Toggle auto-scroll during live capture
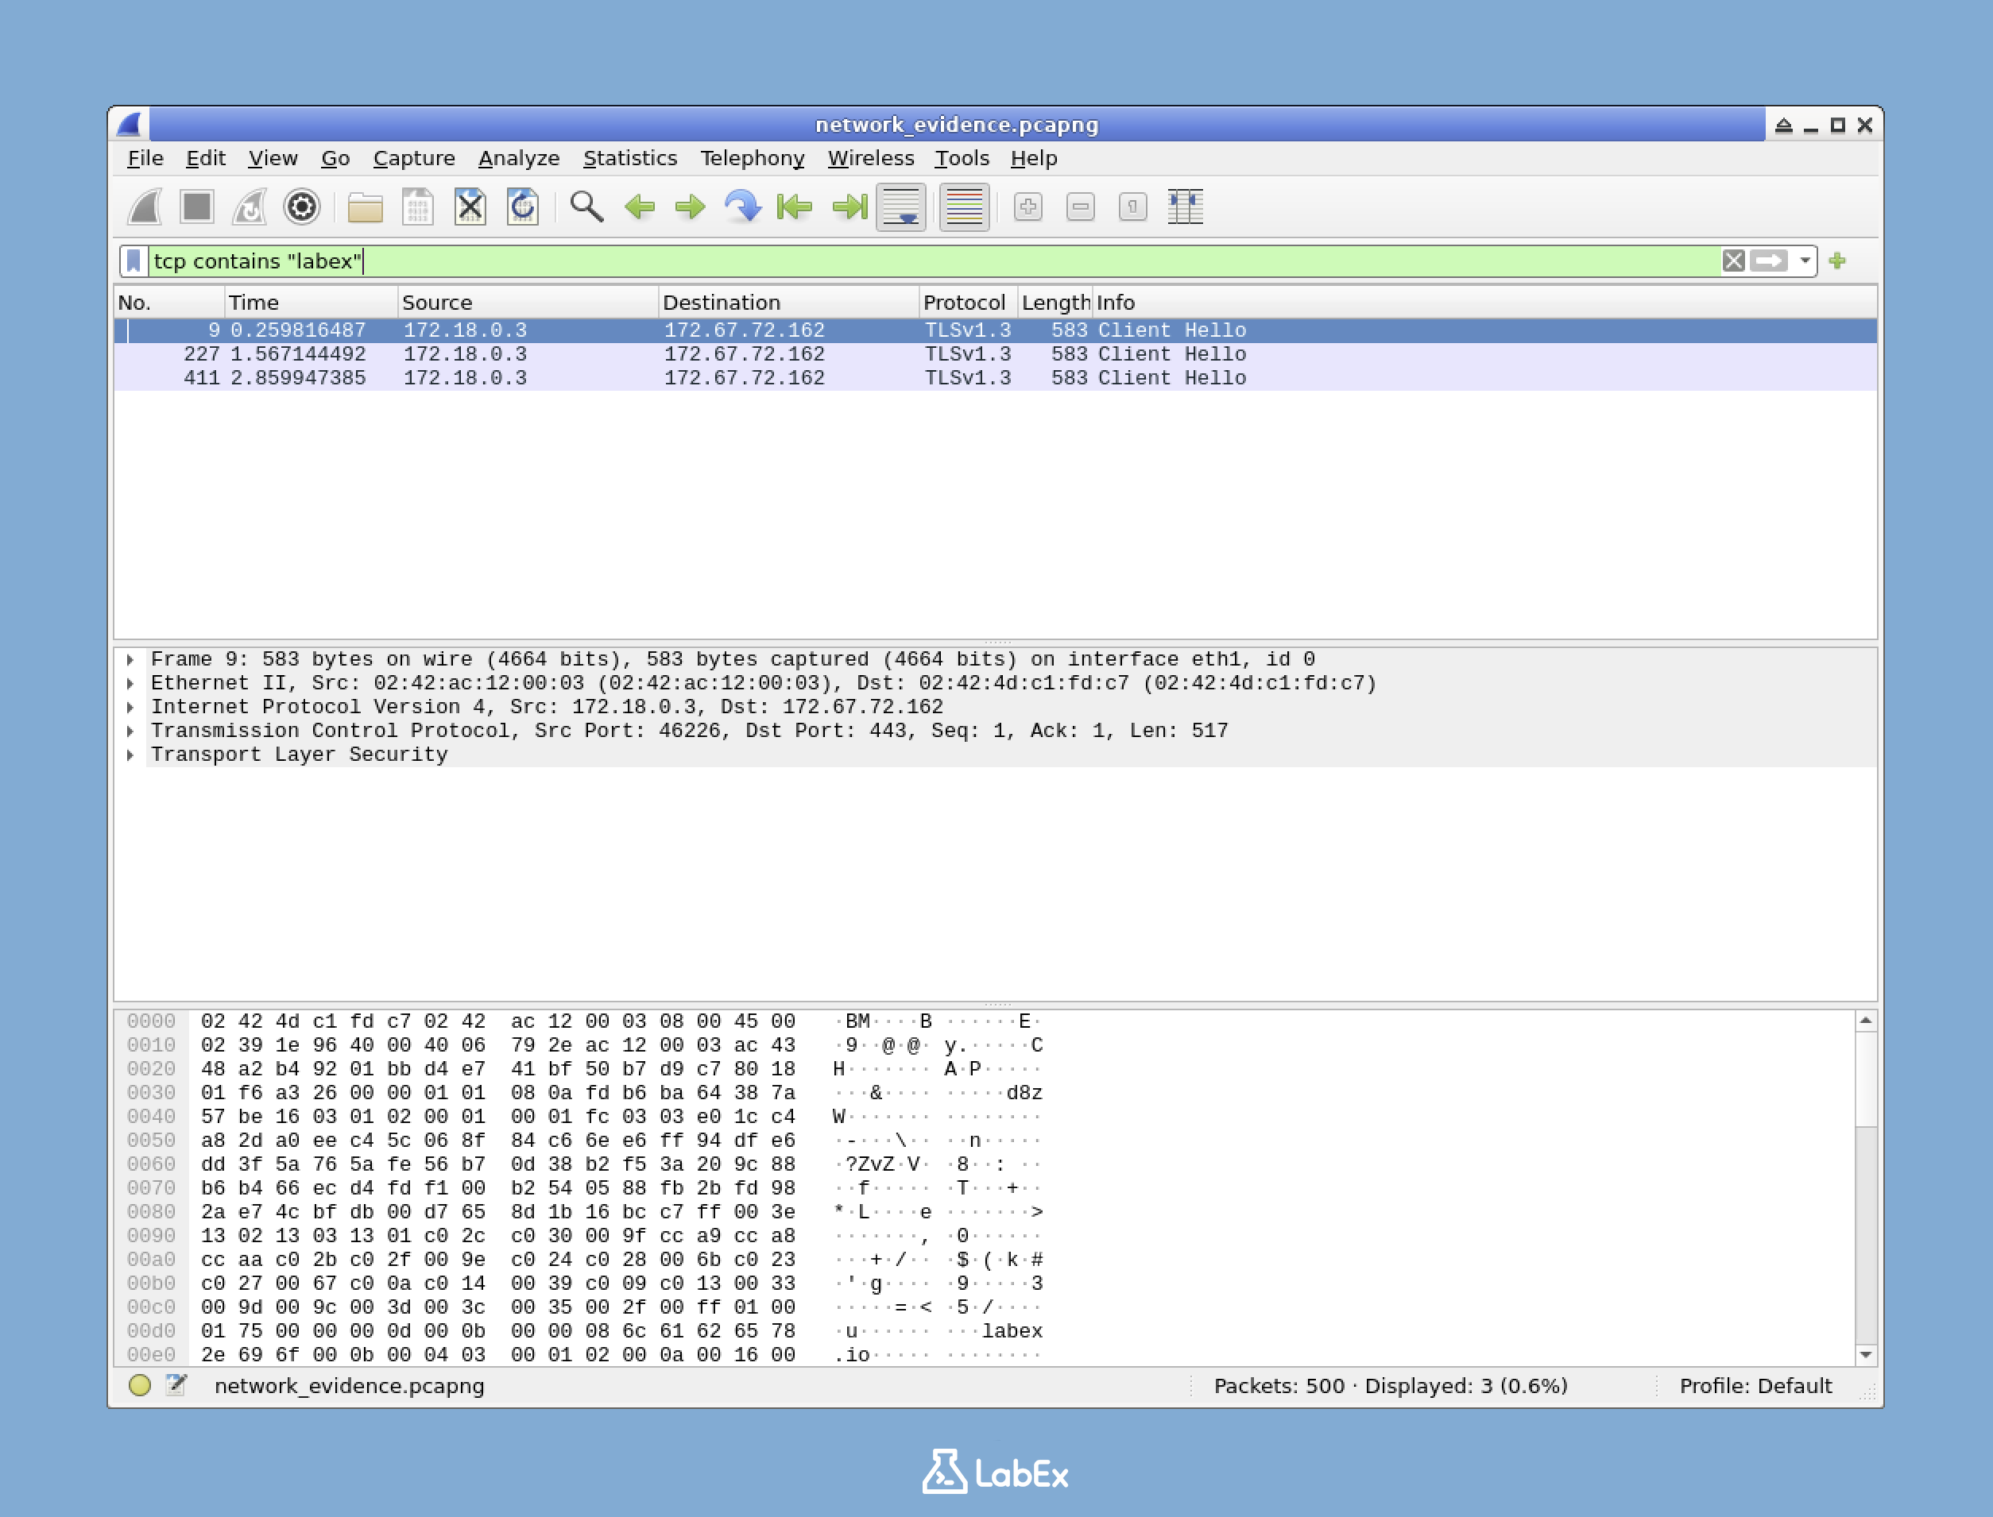This screenshot has height=1517, width=1993. coord(900,207)
